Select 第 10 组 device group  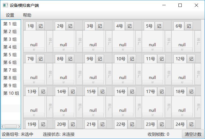click(x=11, y=93)
